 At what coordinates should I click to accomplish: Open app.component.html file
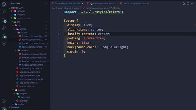30,72
